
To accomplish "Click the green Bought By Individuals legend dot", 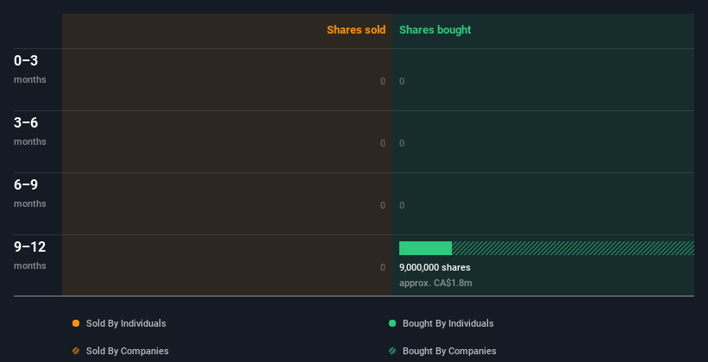I will pos(392,323).
